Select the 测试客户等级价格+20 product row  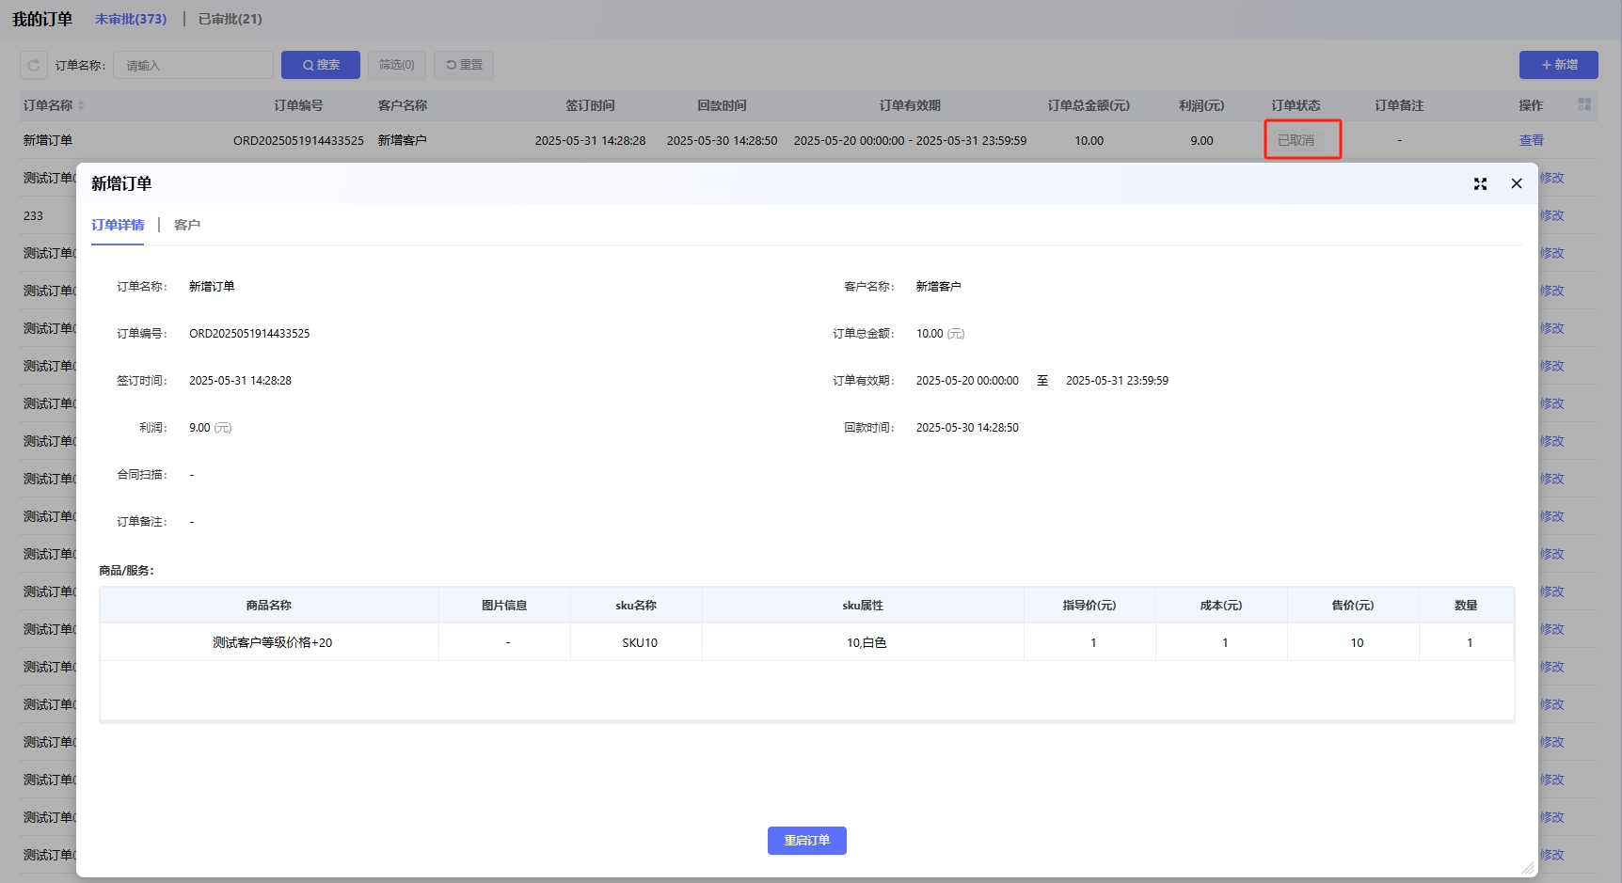(272, 642)
